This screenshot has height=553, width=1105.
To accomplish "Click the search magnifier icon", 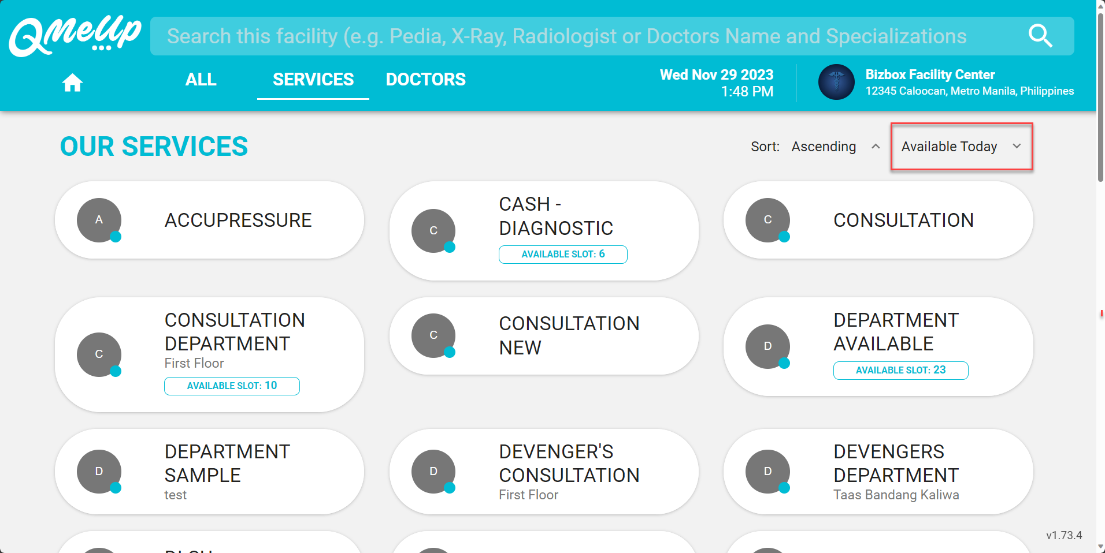I will (1040, 36).
